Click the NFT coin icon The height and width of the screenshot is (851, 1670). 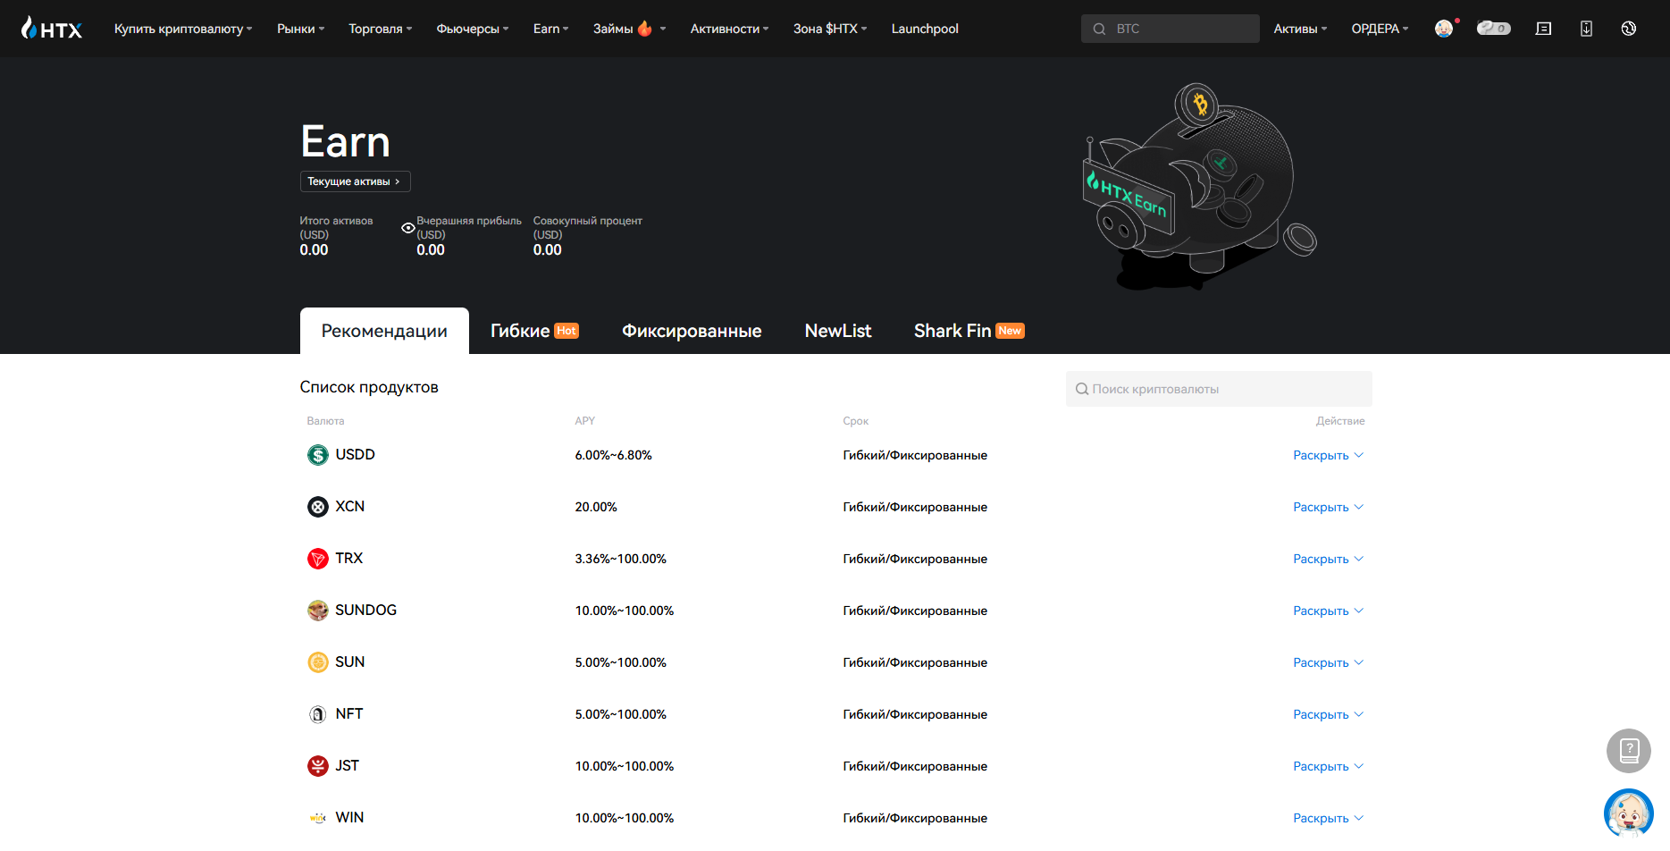(x=318, y=714)
